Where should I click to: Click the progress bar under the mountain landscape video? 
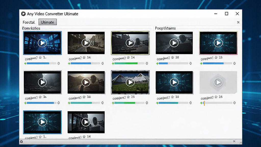(129, 103)
